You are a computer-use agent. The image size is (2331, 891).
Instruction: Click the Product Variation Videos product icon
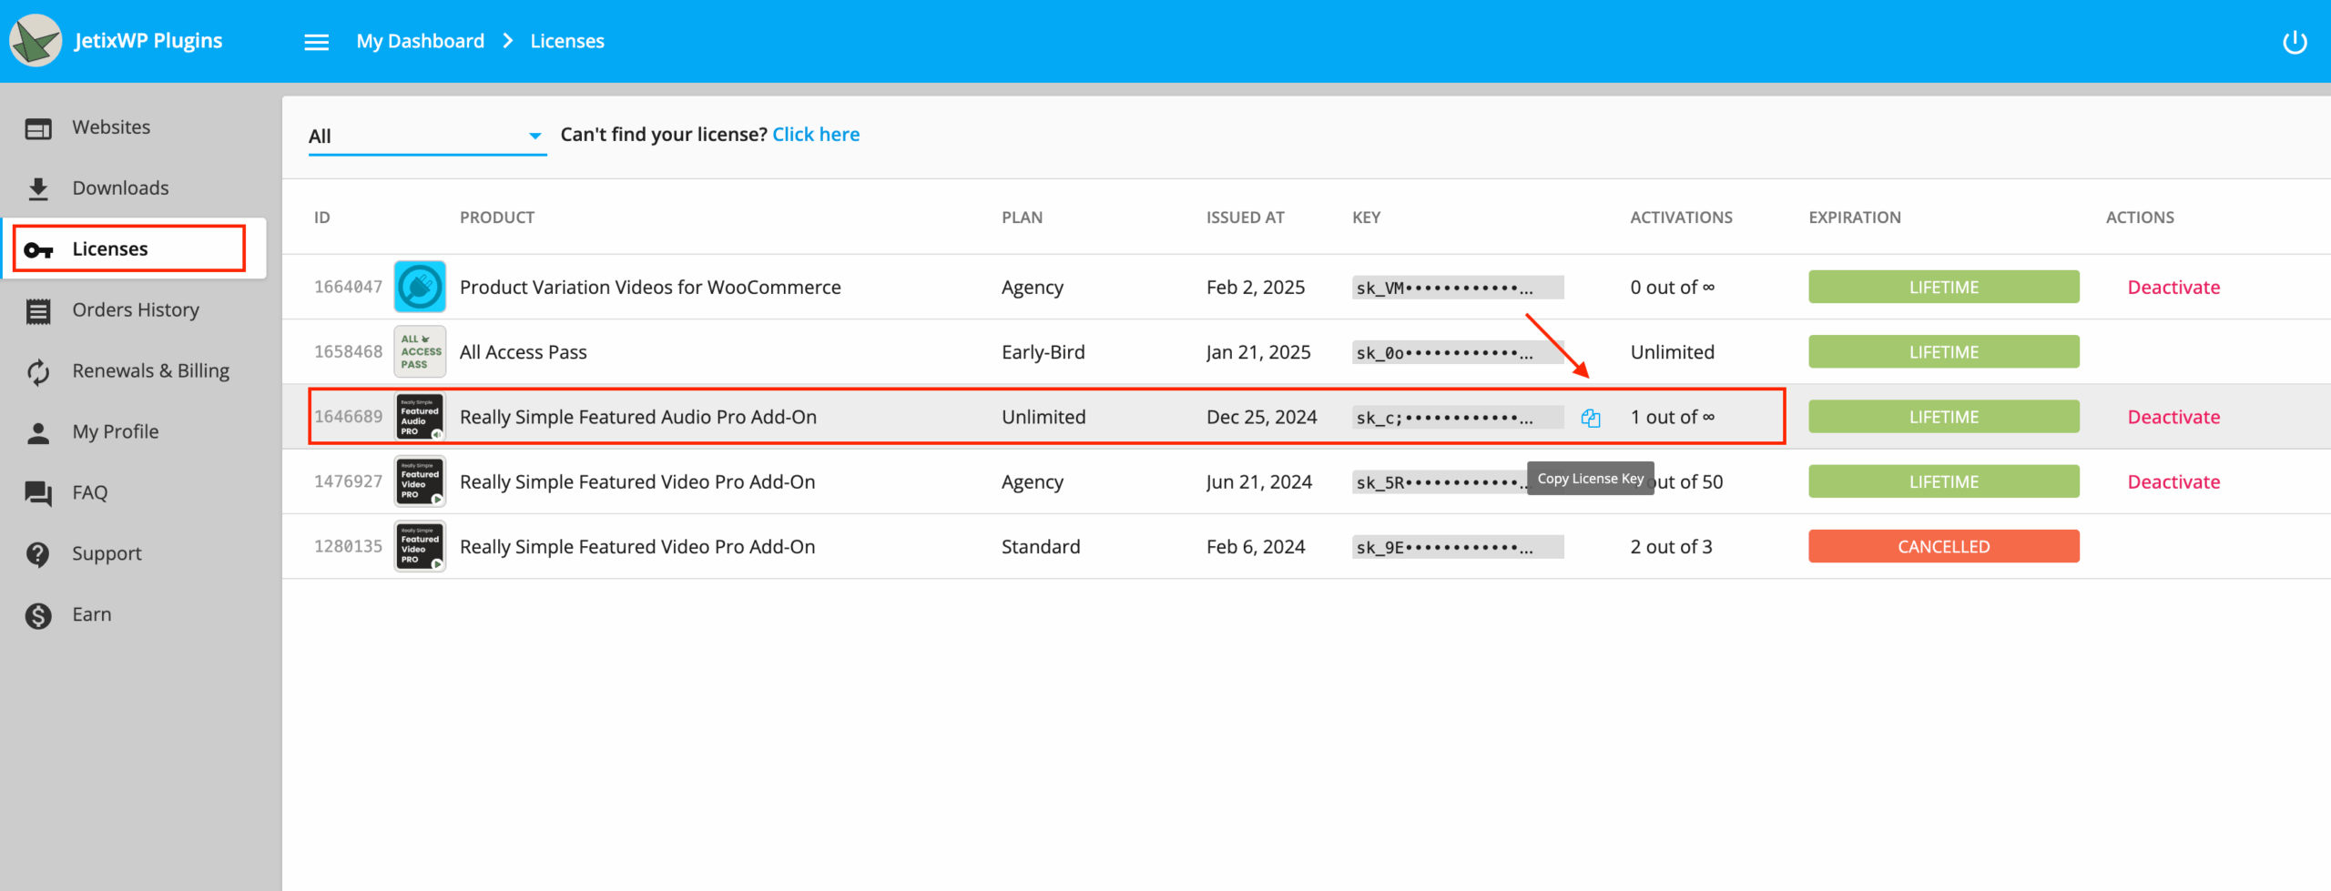click(x=420, y=287)
